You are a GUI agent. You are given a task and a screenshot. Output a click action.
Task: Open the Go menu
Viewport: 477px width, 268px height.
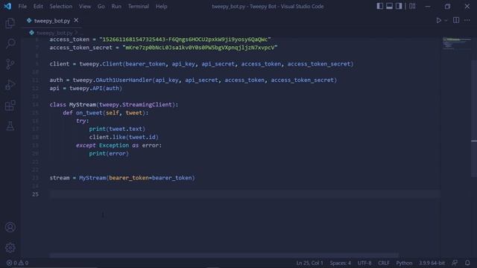point(101,6)
